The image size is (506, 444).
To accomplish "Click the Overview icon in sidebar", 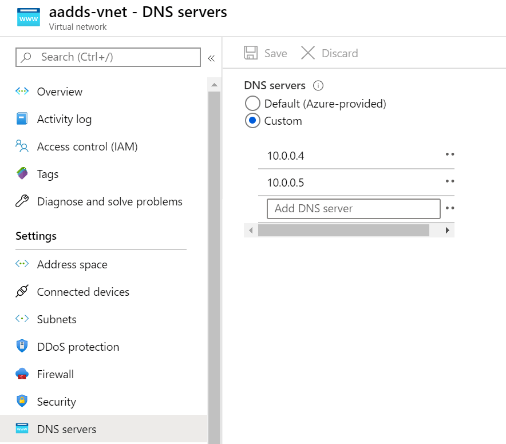I will (x=22, y=92).
